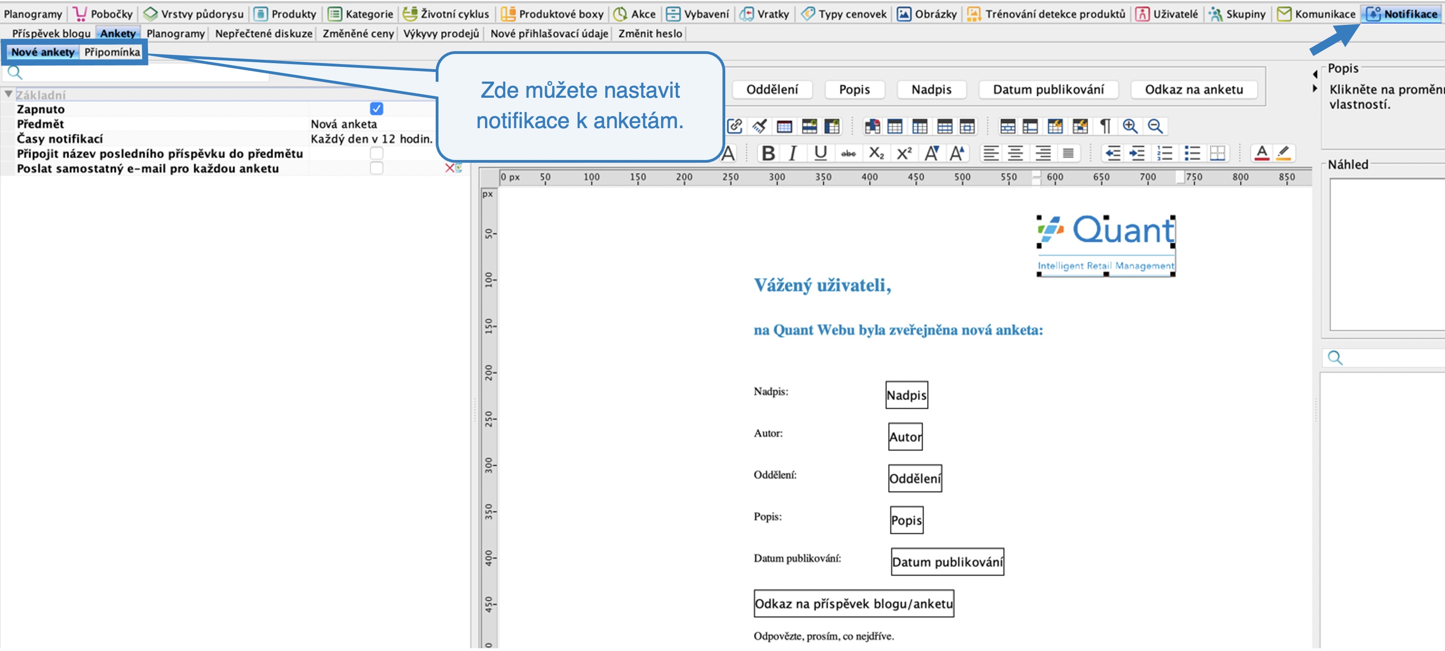Justify the text
The width and height of the screenshot is (1445, 651).
(1068, 153)
